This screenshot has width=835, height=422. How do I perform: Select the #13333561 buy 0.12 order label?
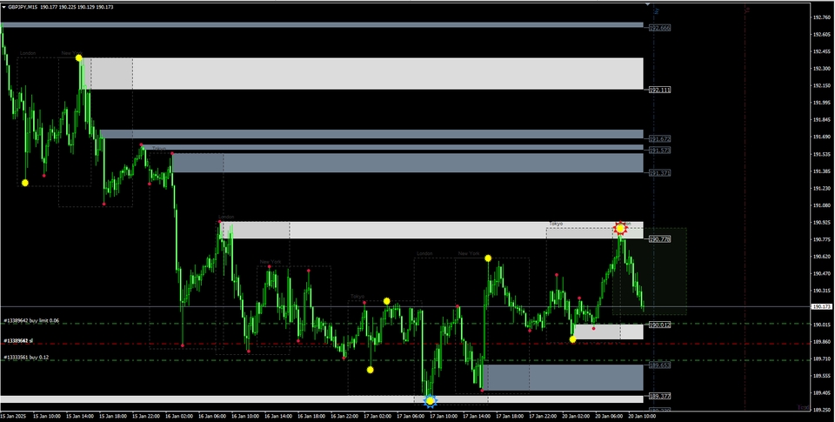tap(26, 358)
